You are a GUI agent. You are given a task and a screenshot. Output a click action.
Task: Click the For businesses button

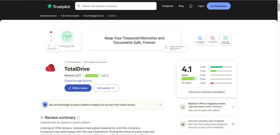(218, 6)
